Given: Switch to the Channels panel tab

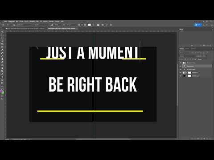Looking at the screenshot, I should pos(187,49).
